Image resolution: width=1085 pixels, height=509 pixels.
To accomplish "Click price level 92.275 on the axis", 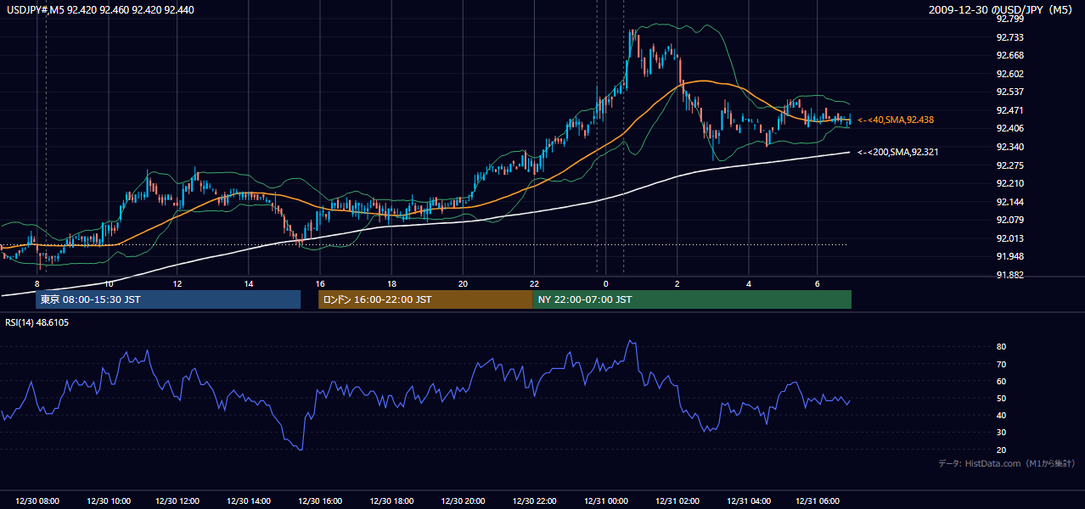I will 1009,165.
